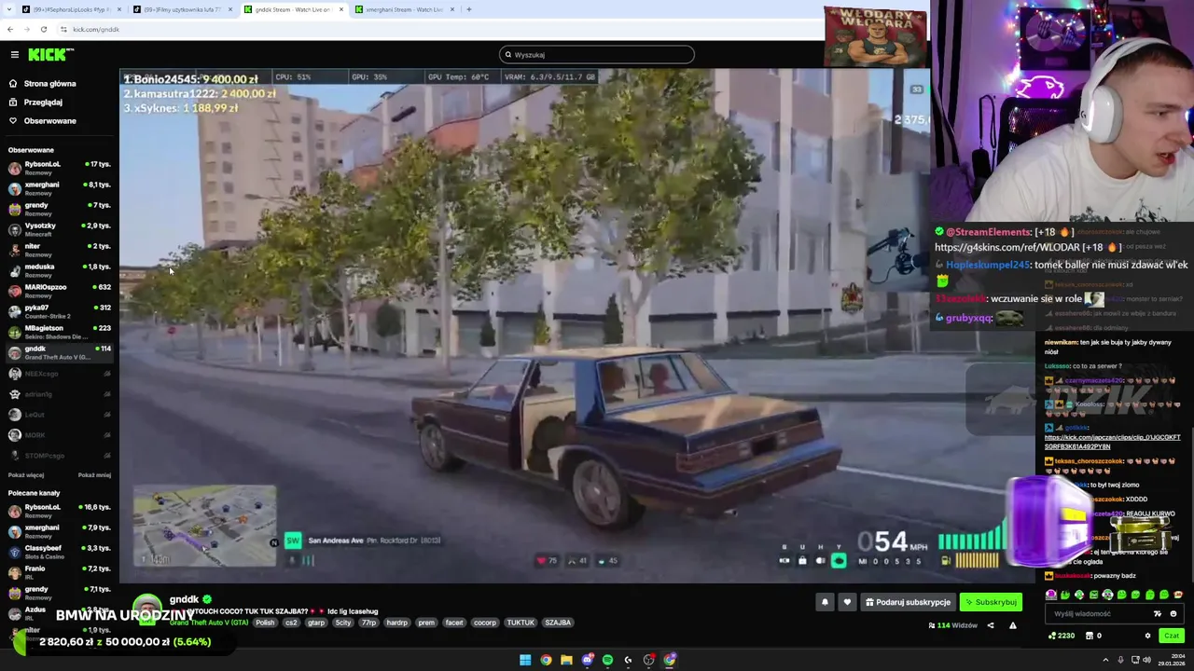Open offline LeQut channel

tap(59, 415)
